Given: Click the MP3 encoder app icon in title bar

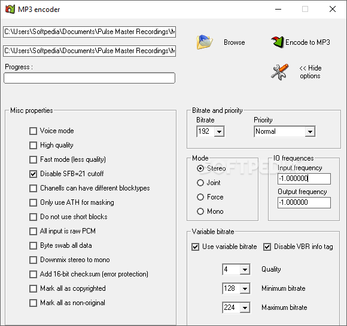Looking at the screenshot, I should (10, 10).
